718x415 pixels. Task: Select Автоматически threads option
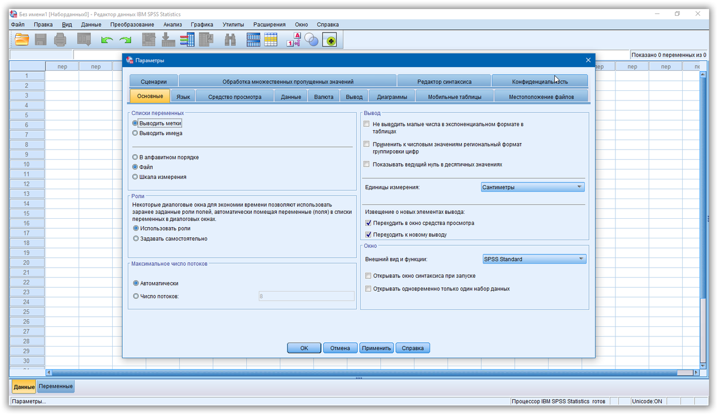(136, 283)
